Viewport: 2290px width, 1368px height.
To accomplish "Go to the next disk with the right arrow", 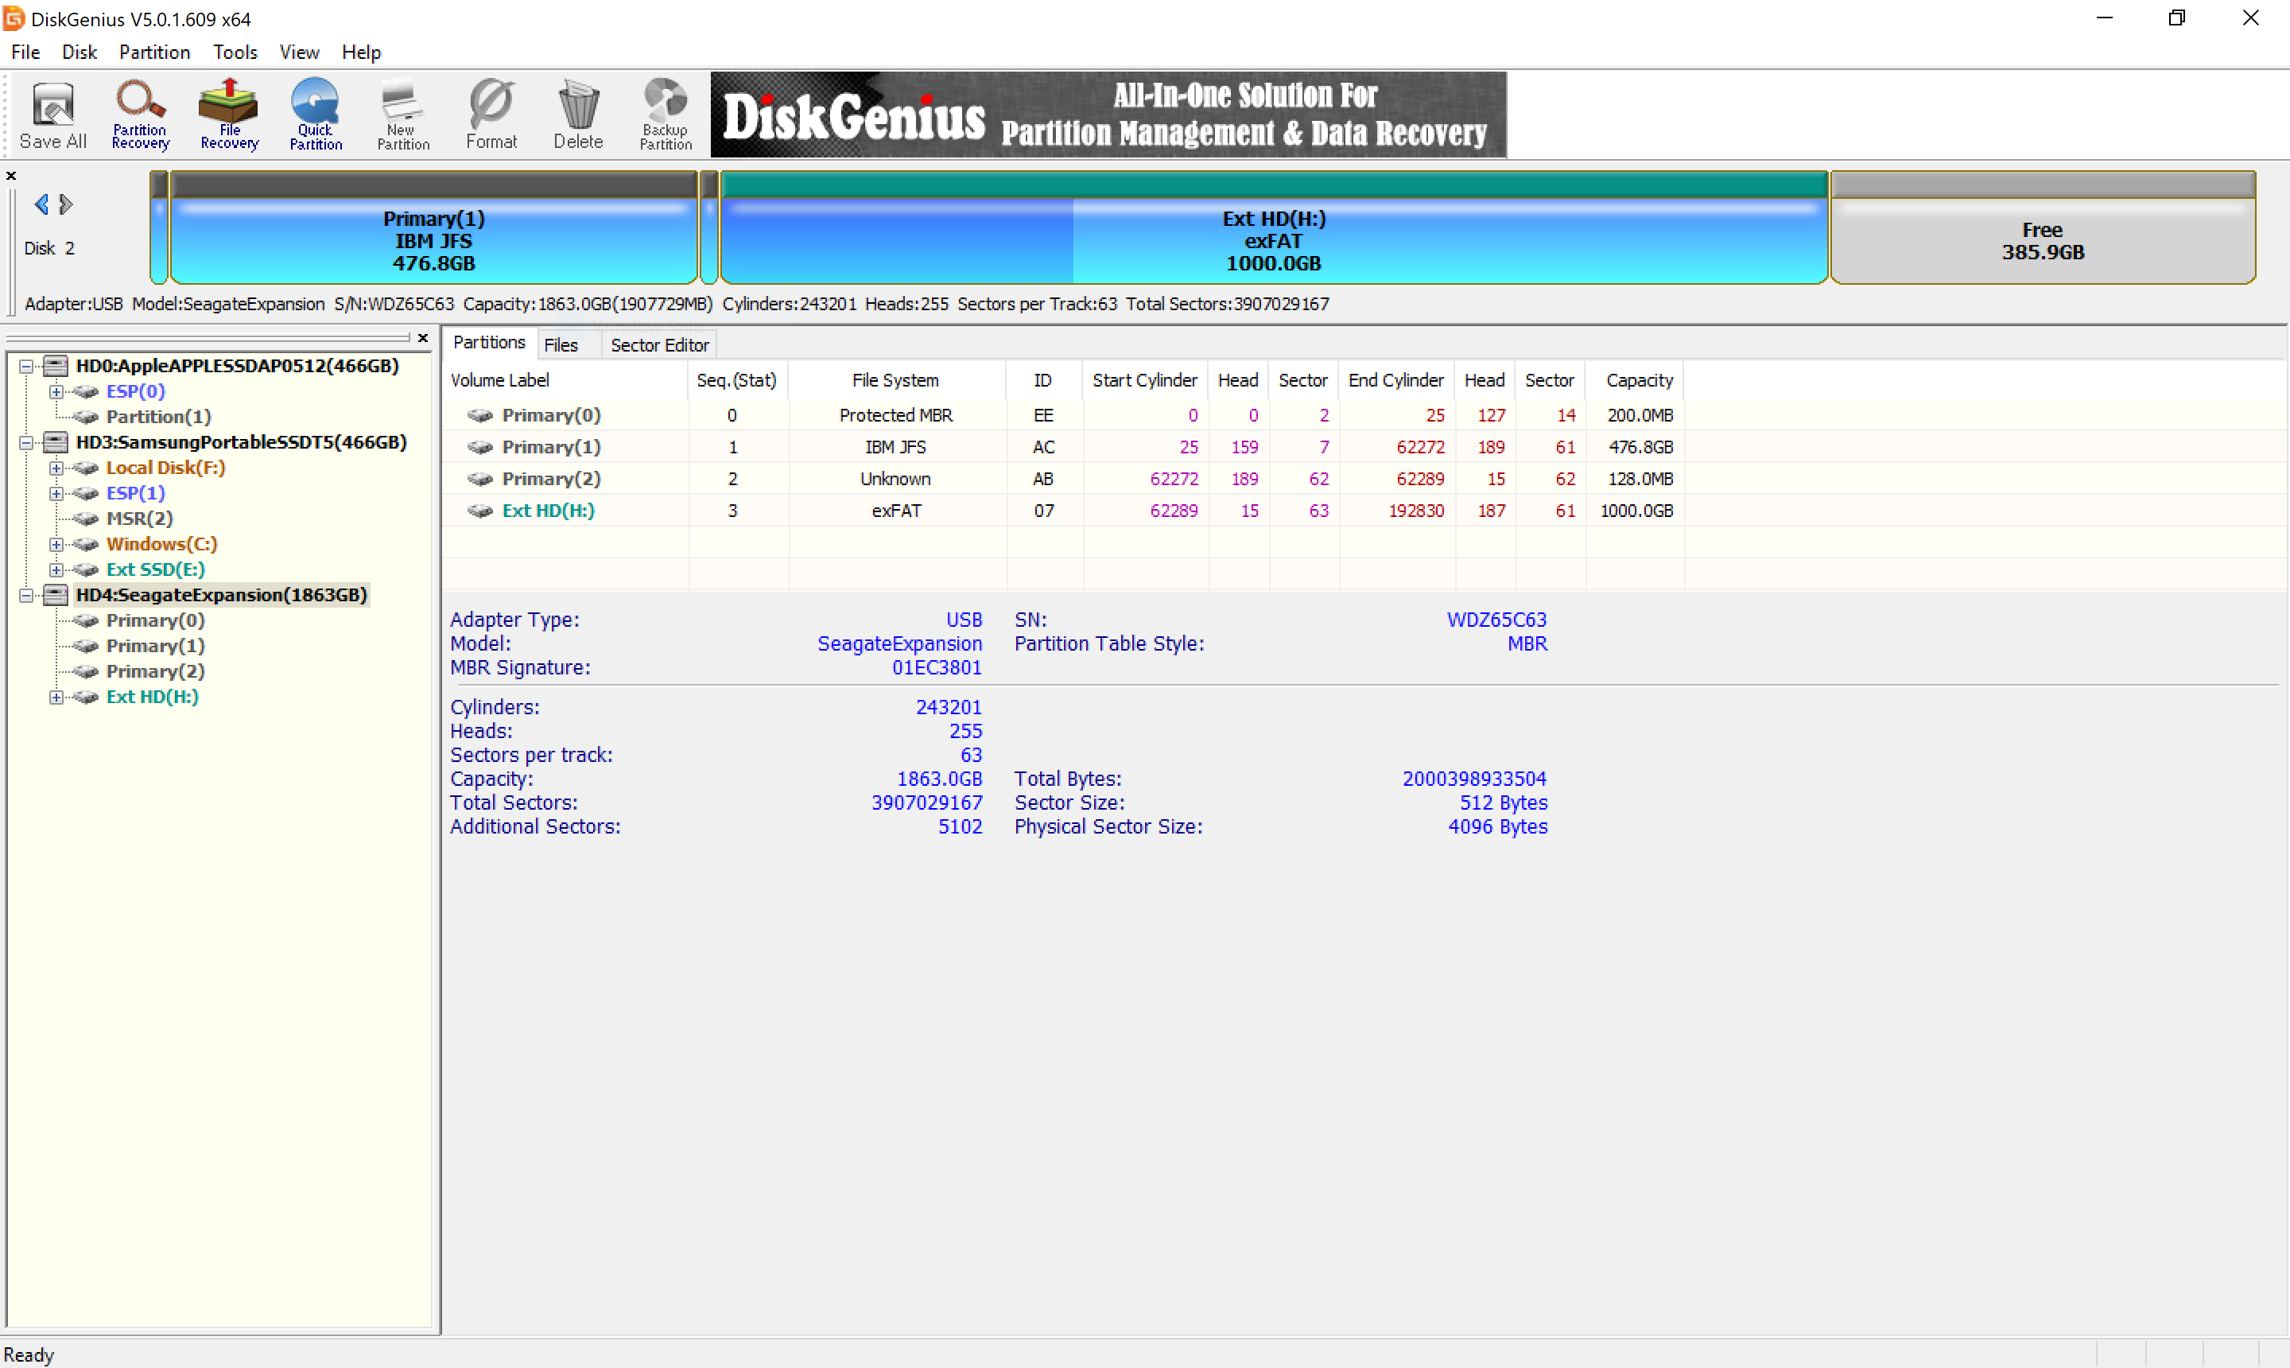I will coord(65,204).
